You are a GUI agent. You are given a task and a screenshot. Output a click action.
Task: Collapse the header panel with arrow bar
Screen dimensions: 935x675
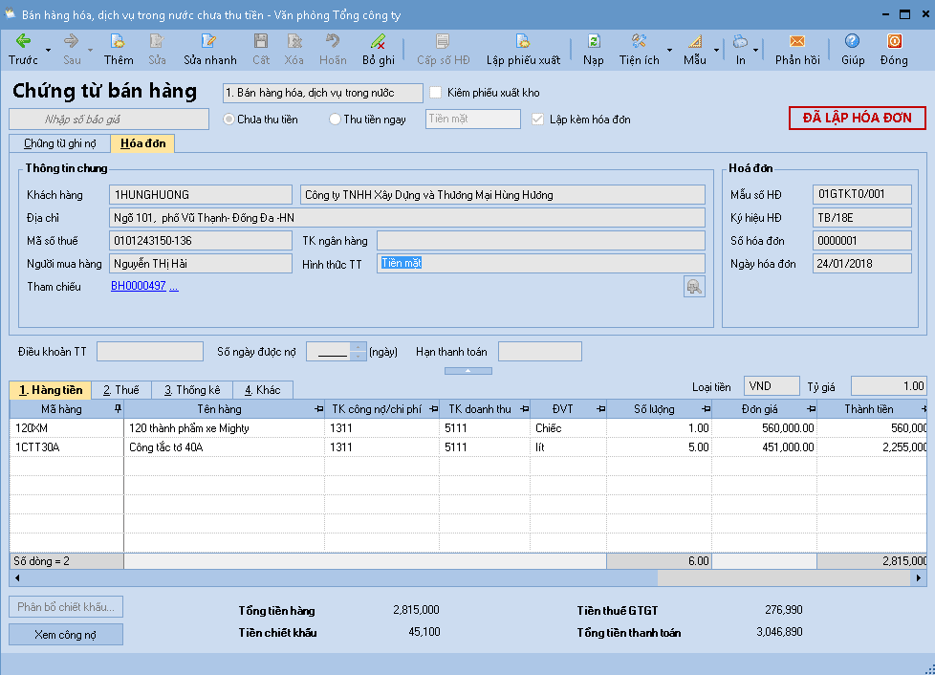point(468,371)
